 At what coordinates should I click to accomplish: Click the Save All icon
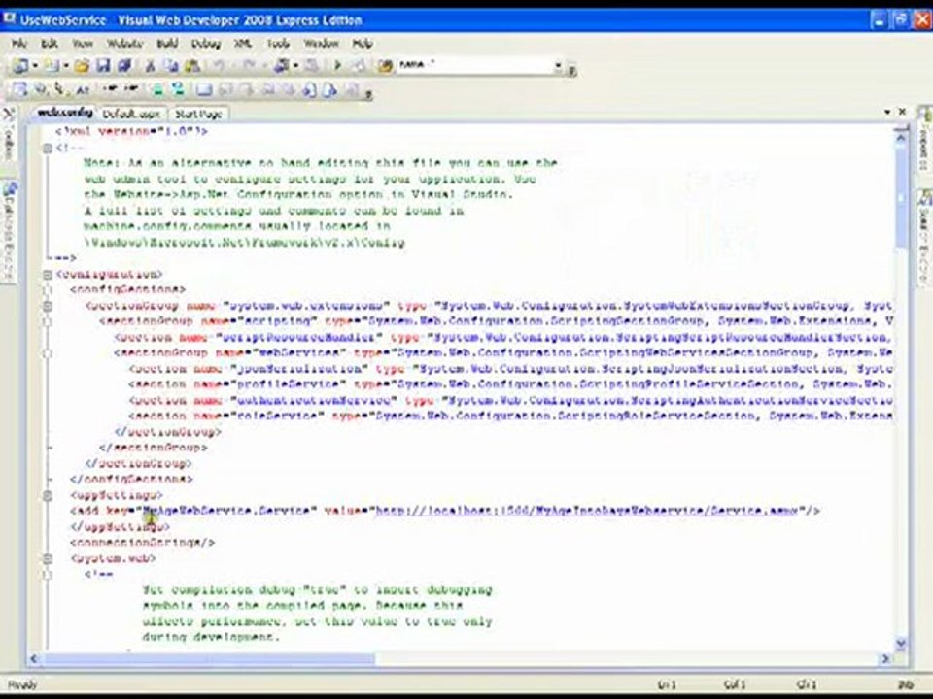(x=124, y=65)
